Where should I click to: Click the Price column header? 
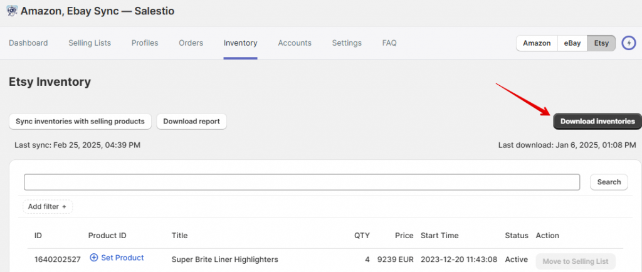[x=404, y=236]
